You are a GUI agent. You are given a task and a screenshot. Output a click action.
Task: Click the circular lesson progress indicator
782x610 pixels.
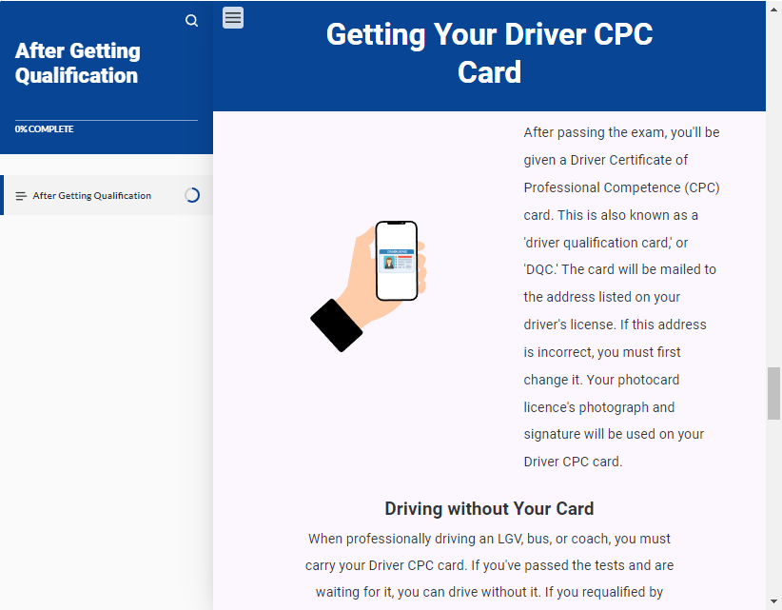(192, 195)
